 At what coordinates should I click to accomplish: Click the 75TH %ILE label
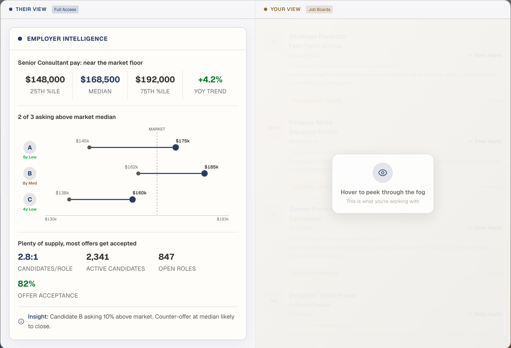155,91
